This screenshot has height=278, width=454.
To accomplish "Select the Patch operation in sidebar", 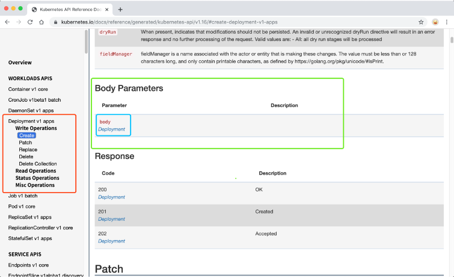I will [x=25, y=143].
